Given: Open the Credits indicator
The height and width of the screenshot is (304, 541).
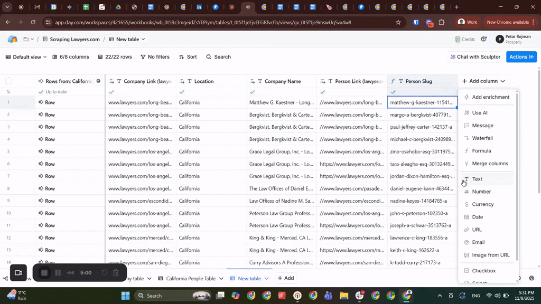Looking at the screenshot, I should click(x=465, y=40).
